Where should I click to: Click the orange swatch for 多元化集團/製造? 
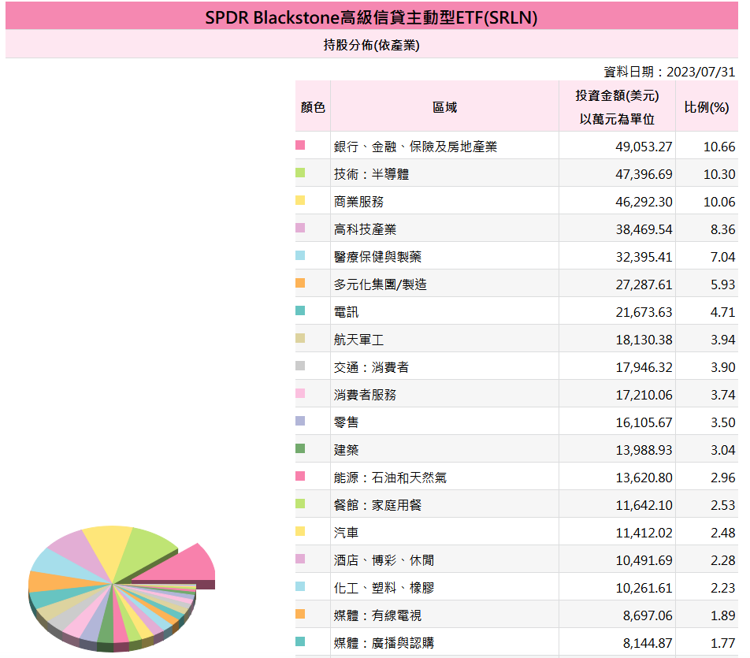point(300,284)
